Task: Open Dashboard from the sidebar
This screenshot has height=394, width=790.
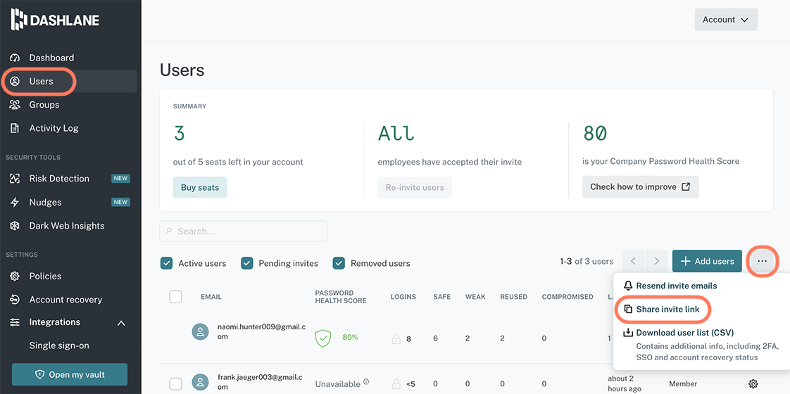Action: pyautogui.click(x=51, y=58)
